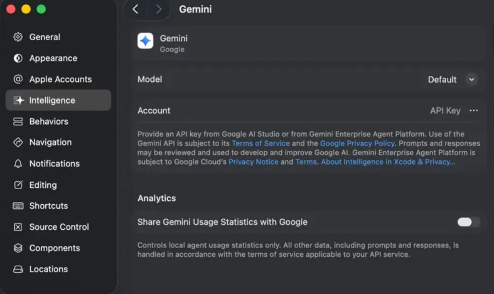Click the Default model value text
This screenshot has width=494, height=294.
click(442, 80)
